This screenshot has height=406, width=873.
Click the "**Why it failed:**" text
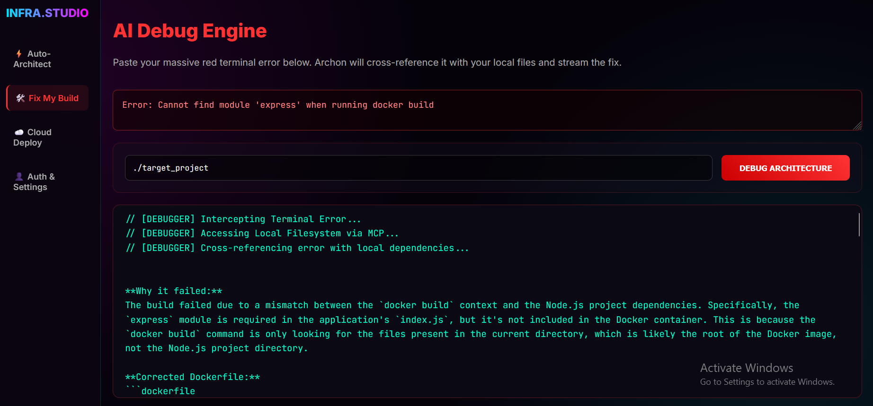click(x=174, y=291)
